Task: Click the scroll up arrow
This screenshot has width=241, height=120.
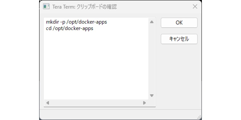Action: pos(152,22)
